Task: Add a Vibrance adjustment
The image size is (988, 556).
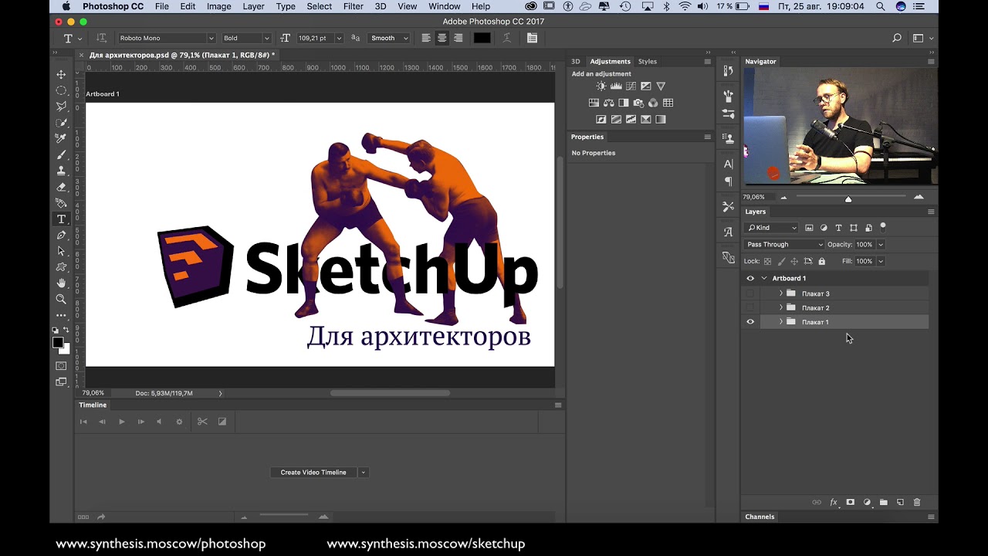Action: [661, 86]
